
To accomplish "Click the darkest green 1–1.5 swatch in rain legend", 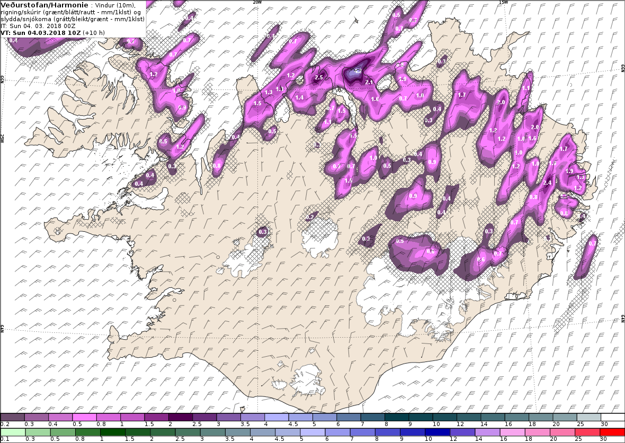I will click(112, 432).
